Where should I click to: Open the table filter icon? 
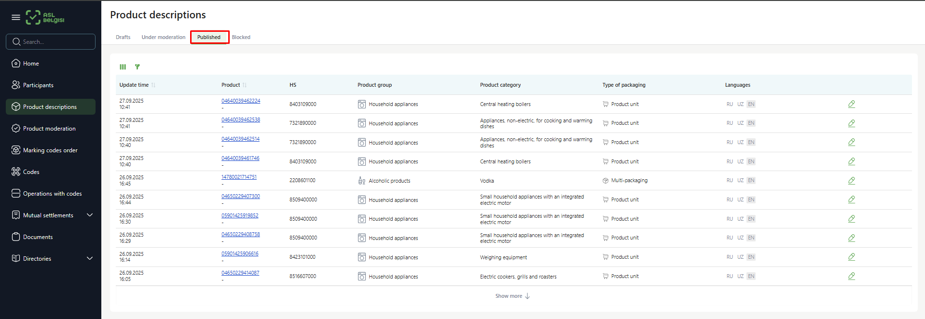[138, 67]
